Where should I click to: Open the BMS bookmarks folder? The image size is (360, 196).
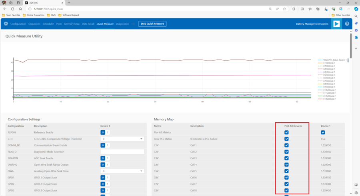click(51, 15)
